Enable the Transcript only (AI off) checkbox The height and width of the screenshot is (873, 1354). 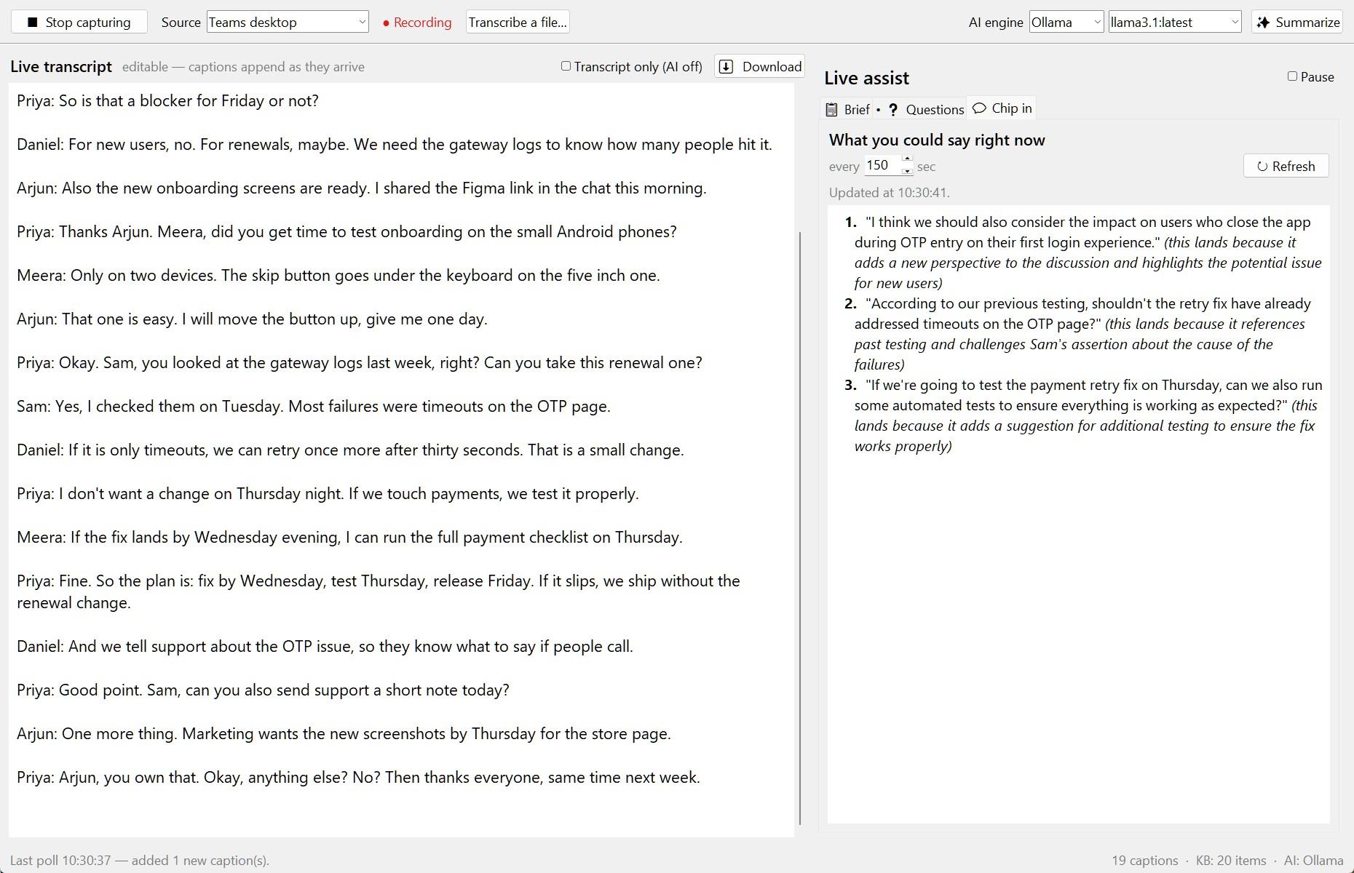click(566, 66)
